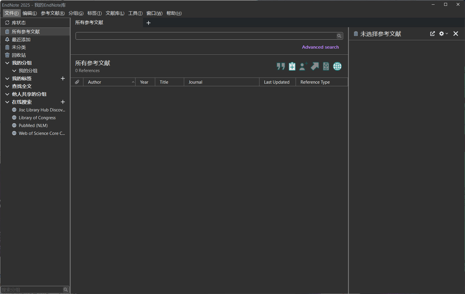Collapse 在线搜索 section chevron
Screen dimensions: 465x294
coord(7,102)
